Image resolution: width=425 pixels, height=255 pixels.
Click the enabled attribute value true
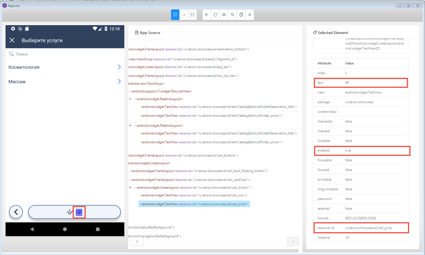tap(348, 150)
